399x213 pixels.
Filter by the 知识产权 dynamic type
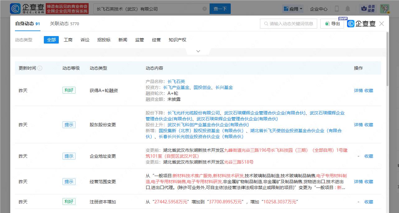(177, 40)
